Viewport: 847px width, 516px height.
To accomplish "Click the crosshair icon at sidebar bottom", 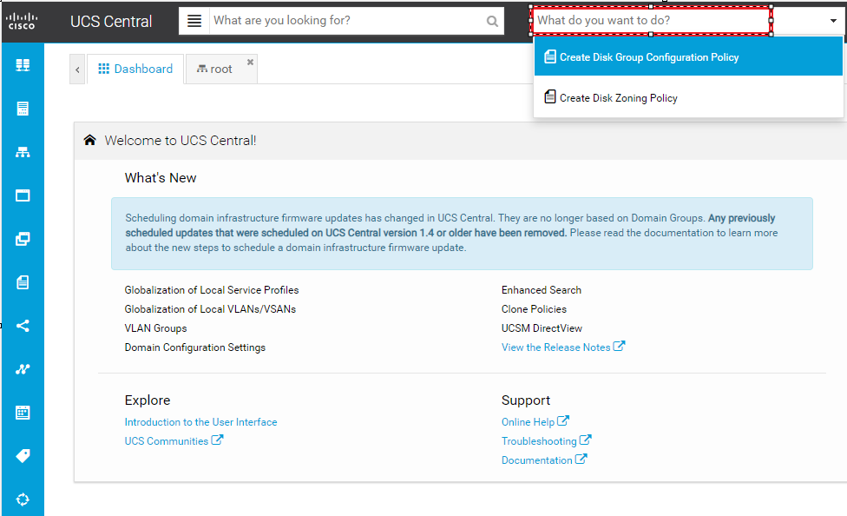I will tap(23, 499).
